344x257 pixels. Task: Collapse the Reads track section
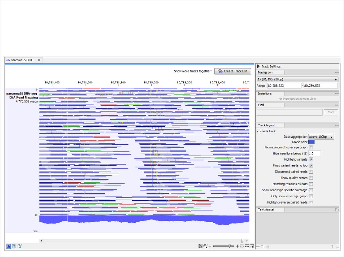coord(258,131)
